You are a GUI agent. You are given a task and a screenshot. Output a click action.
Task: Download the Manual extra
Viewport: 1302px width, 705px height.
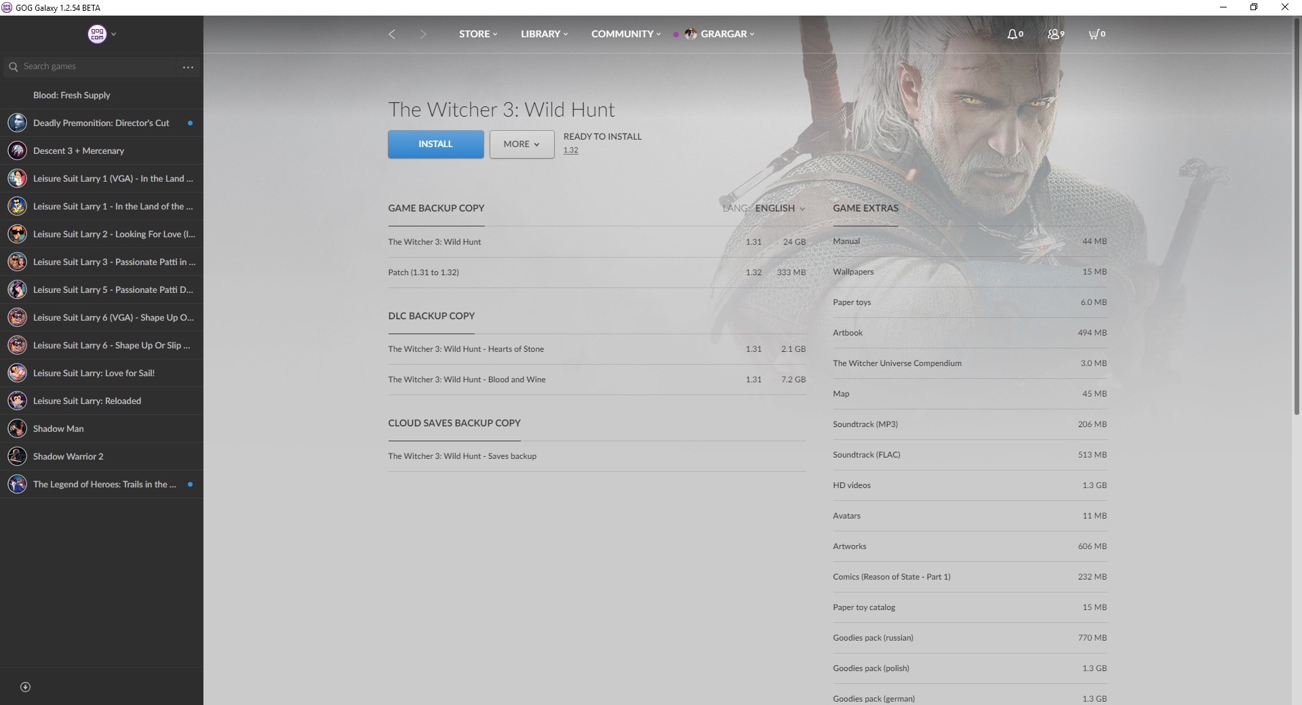tap(970, 241)
